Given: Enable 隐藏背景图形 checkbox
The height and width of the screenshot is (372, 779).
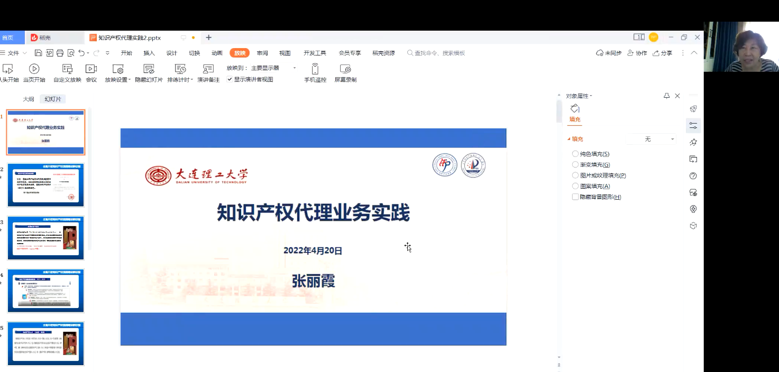Looking at the screenshot, I should point(575,197).
